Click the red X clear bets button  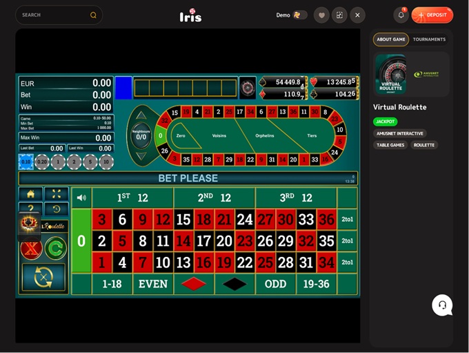pos(32,249)
